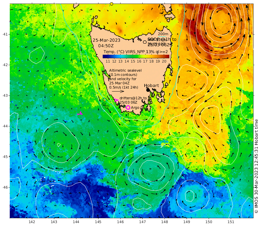
Task: Click the 'Temp. (°C) VIIRS_NPP' colorbar title
Action: click(x=124, y=52)
